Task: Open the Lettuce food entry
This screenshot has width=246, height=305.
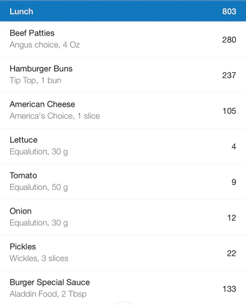Action: tap(123, 146)
